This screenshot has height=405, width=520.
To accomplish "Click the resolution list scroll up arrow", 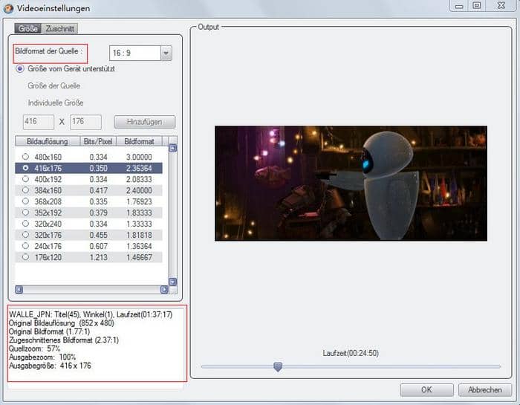I will tap(173, 149).
